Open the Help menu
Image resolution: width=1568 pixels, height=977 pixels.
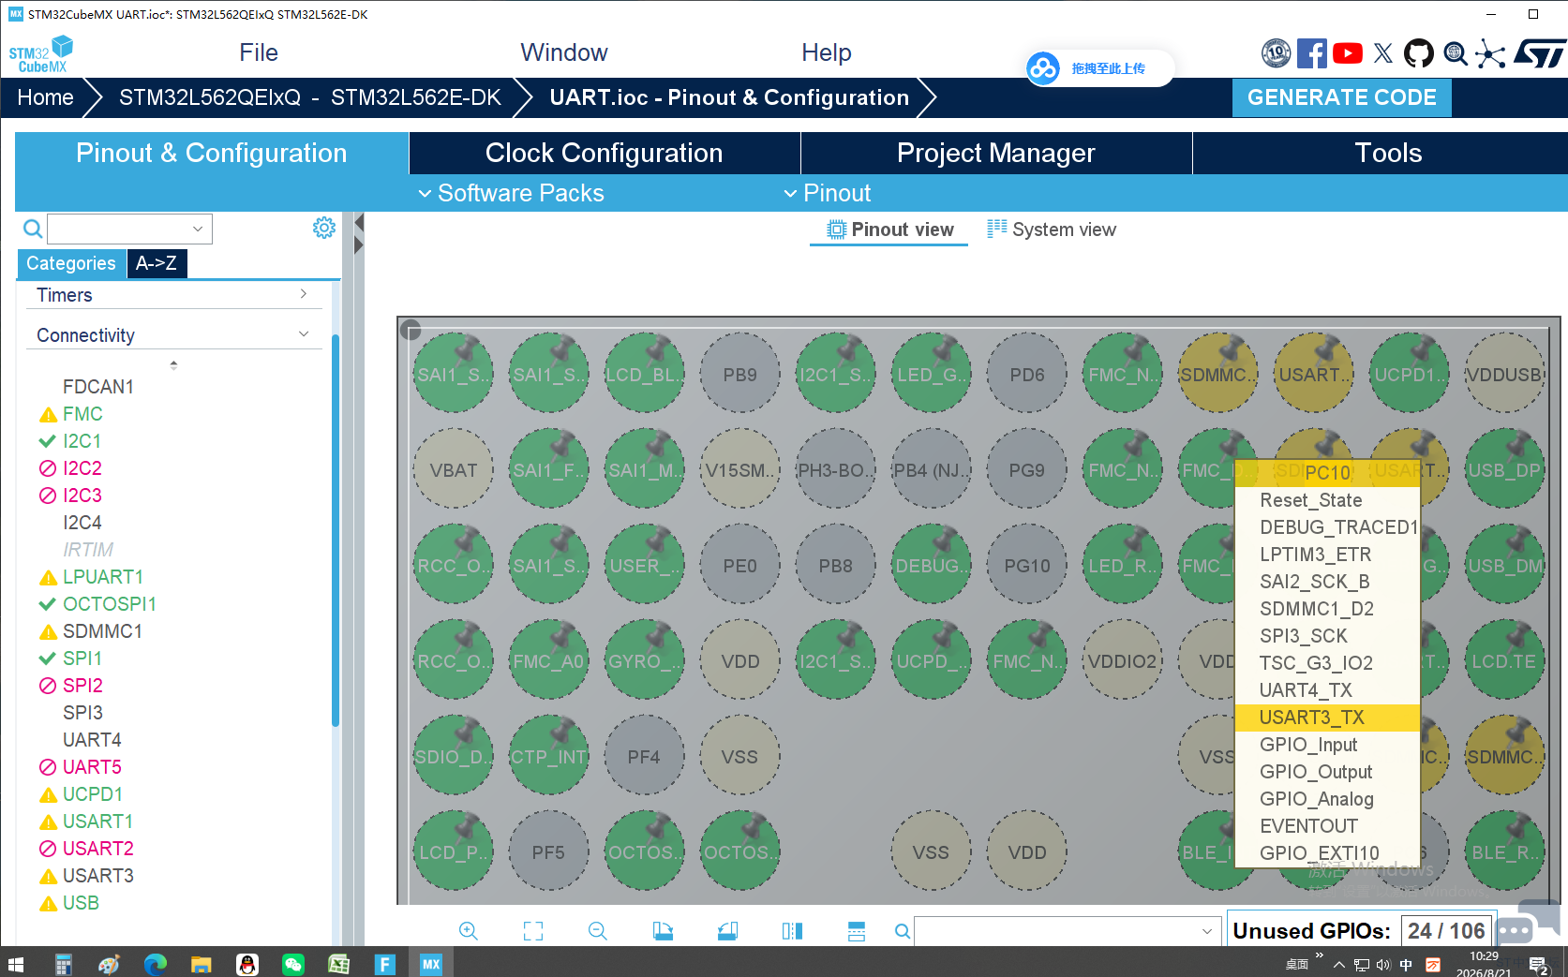(827, 52)
